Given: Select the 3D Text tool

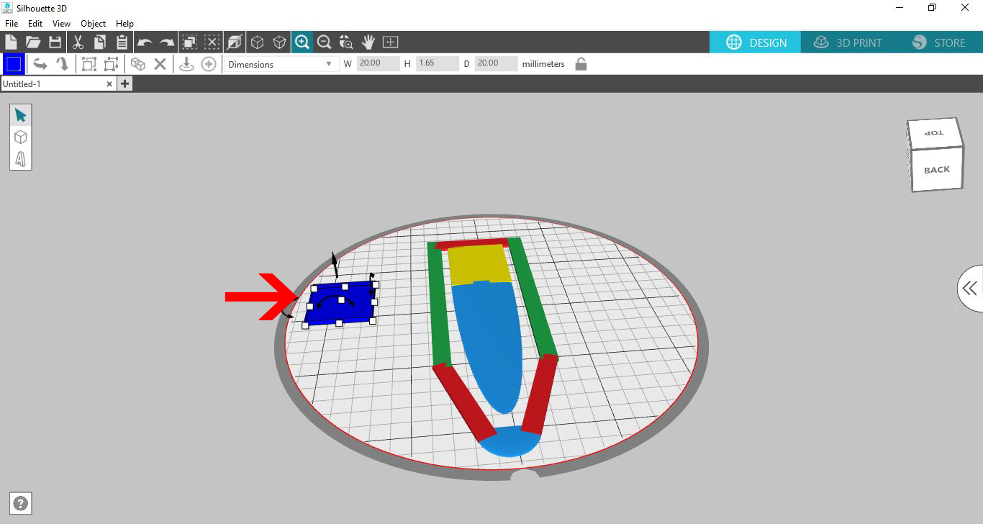Looking at the screenshot, I should coord(20,158).
